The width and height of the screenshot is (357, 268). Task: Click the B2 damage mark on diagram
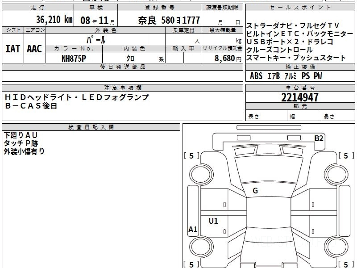coord(319,138)
